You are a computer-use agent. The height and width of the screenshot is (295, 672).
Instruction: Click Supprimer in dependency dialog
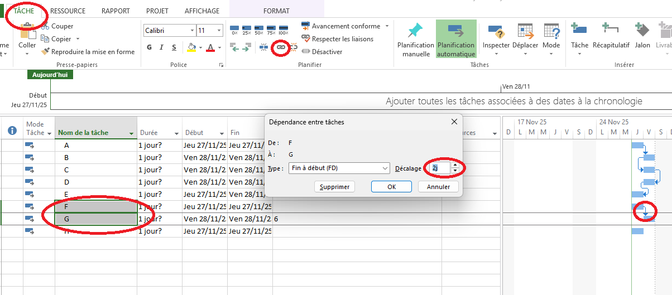[335, 187]
